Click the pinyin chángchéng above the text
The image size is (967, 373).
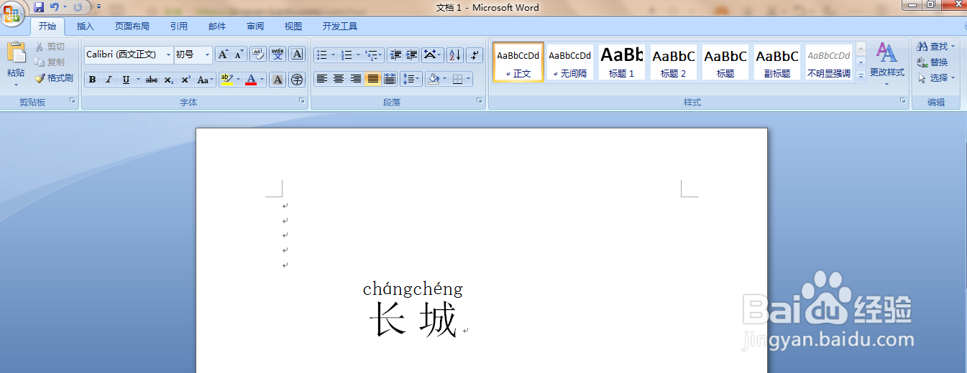coord(413,289)
